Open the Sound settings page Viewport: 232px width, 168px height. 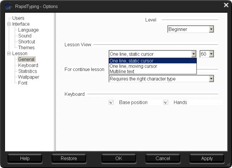pos(25,36)
